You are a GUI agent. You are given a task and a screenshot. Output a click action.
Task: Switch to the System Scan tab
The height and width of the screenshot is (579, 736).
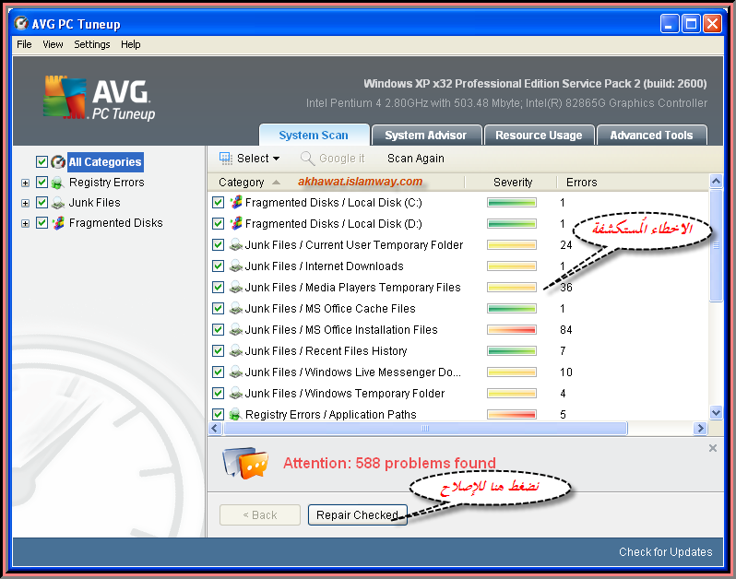pos(314,136)
